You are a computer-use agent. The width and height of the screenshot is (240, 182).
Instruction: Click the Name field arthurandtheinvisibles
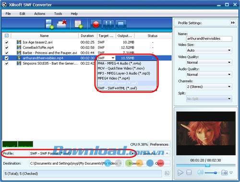coord(209,39)
